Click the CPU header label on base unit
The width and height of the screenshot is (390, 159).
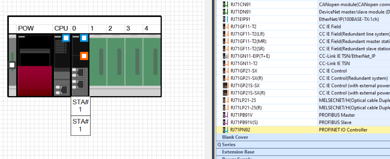pyautogui.click(x=61, y=28)
